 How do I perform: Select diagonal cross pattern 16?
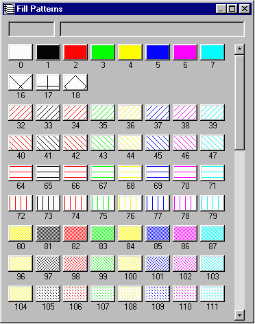click(x=21, y=82)
